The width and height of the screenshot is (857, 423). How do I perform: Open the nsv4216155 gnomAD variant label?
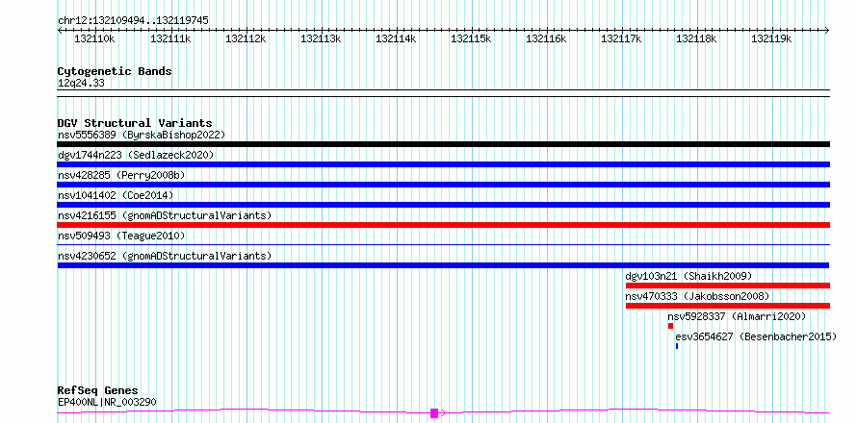click(x=165, y=215)
